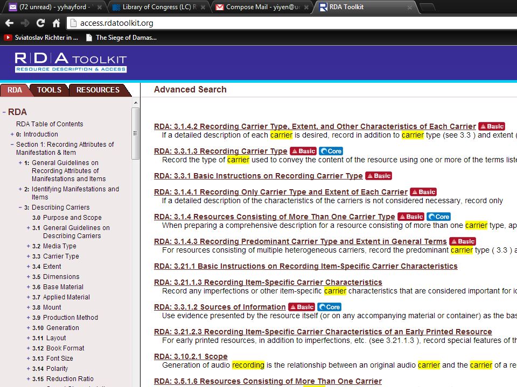Go back using the browser back arrow

[9, 23]
